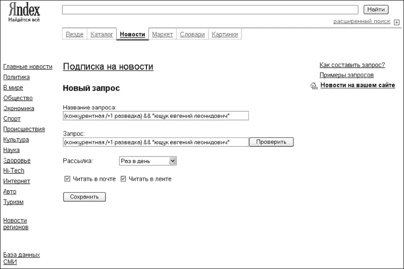
Task: Switch to the Везде tab
Action: coord(74,34)
